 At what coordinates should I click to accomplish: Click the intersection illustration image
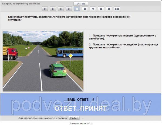click(x=43, y=61)
